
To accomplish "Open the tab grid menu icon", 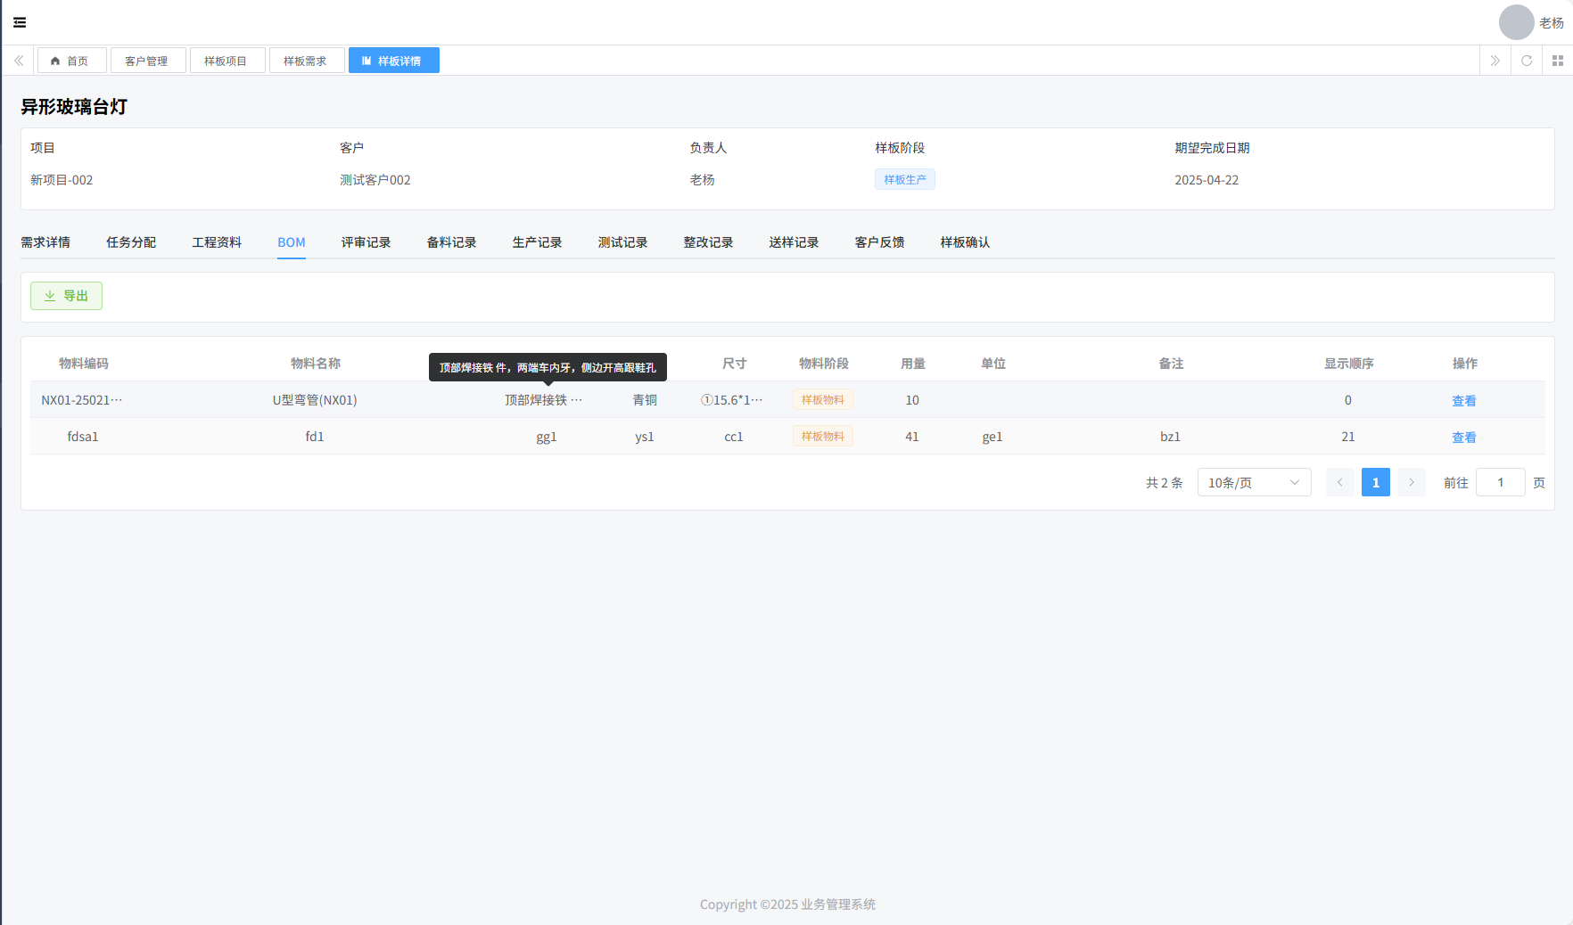I will [1557, 61].
